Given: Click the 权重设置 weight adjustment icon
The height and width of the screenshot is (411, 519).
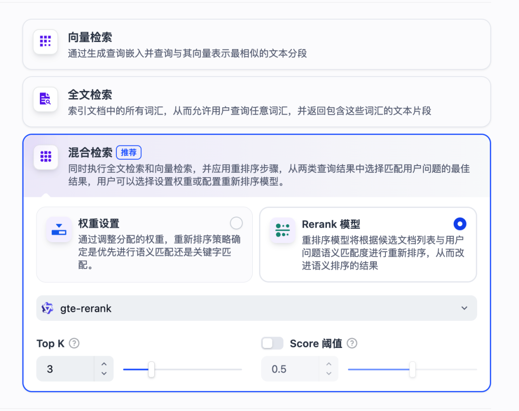Looking at the screenshot, I should coord(59,231).
